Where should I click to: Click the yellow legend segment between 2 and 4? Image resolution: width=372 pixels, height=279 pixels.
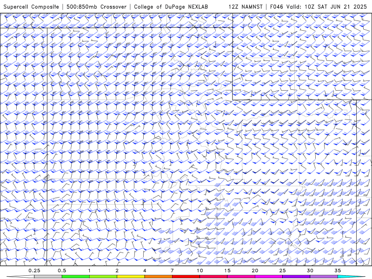131,277
